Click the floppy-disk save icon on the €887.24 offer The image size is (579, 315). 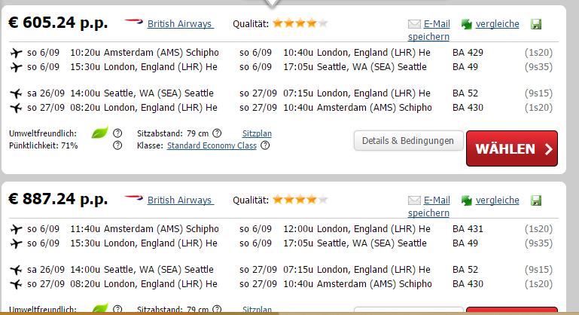coord(536,200)
